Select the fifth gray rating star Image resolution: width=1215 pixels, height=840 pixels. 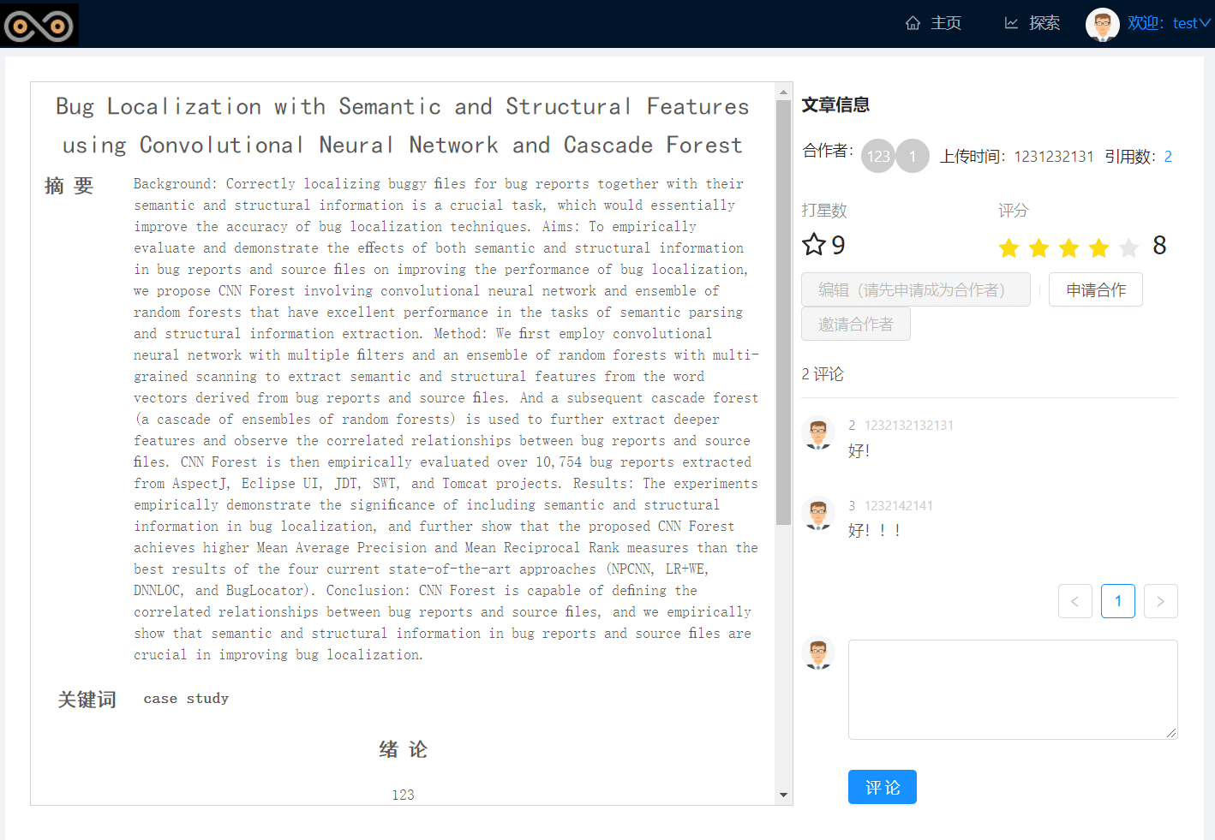tap(1129, 248)
